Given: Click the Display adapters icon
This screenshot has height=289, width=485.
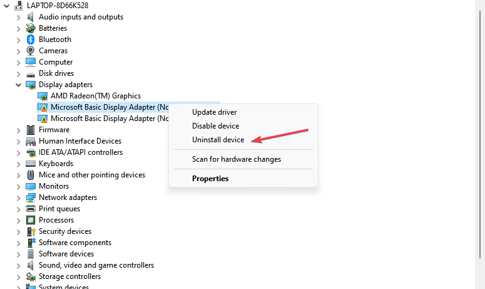Looking at the screenshot, I should pos(30,85).
